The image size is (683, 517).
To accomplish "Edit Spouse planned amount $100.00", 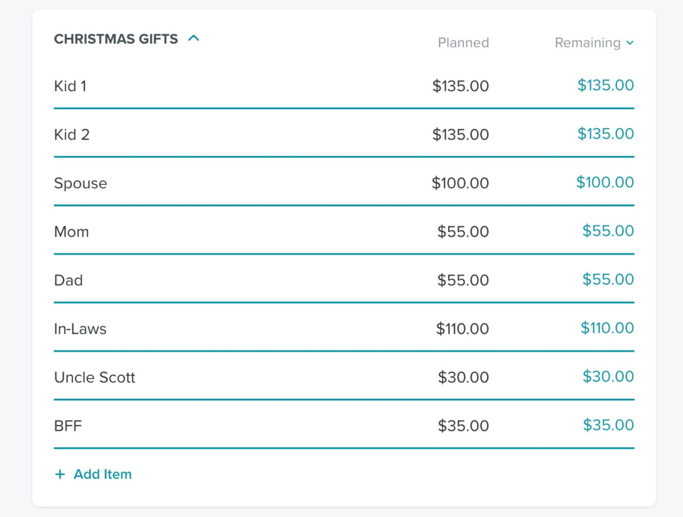I will click(x=460, y=183).
